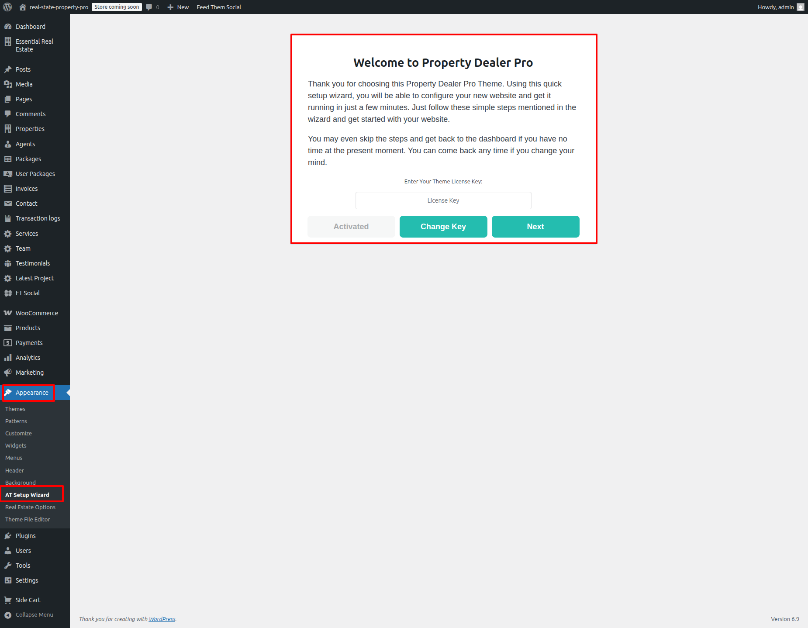The width and height of the screenshot is (808, 628).
Task: Click the WordPress logo in admin bar
Action: [x=7, y=7]
